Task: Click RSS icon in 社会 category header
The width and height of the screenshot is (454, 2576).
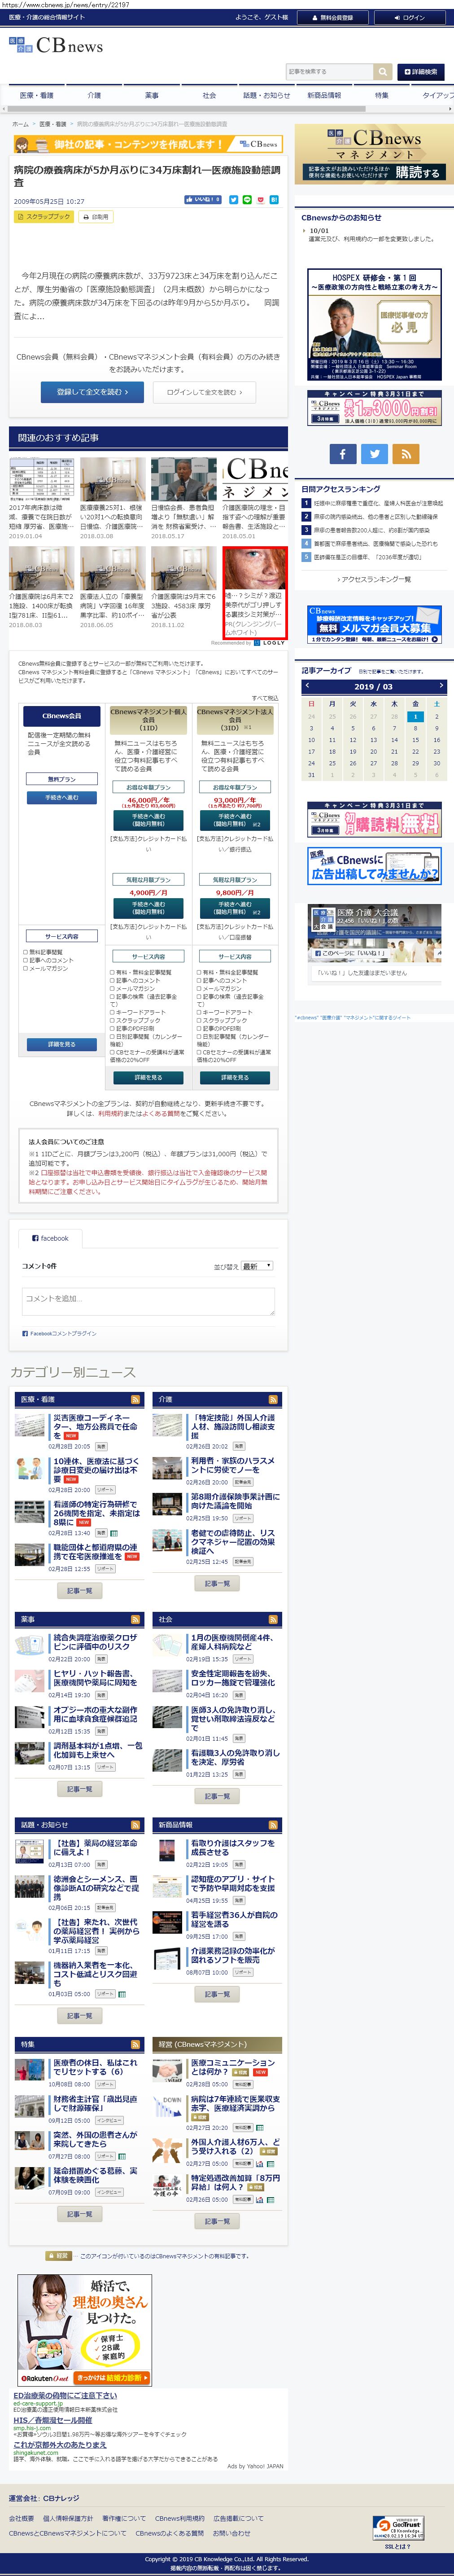Action: coord(273,1619)
